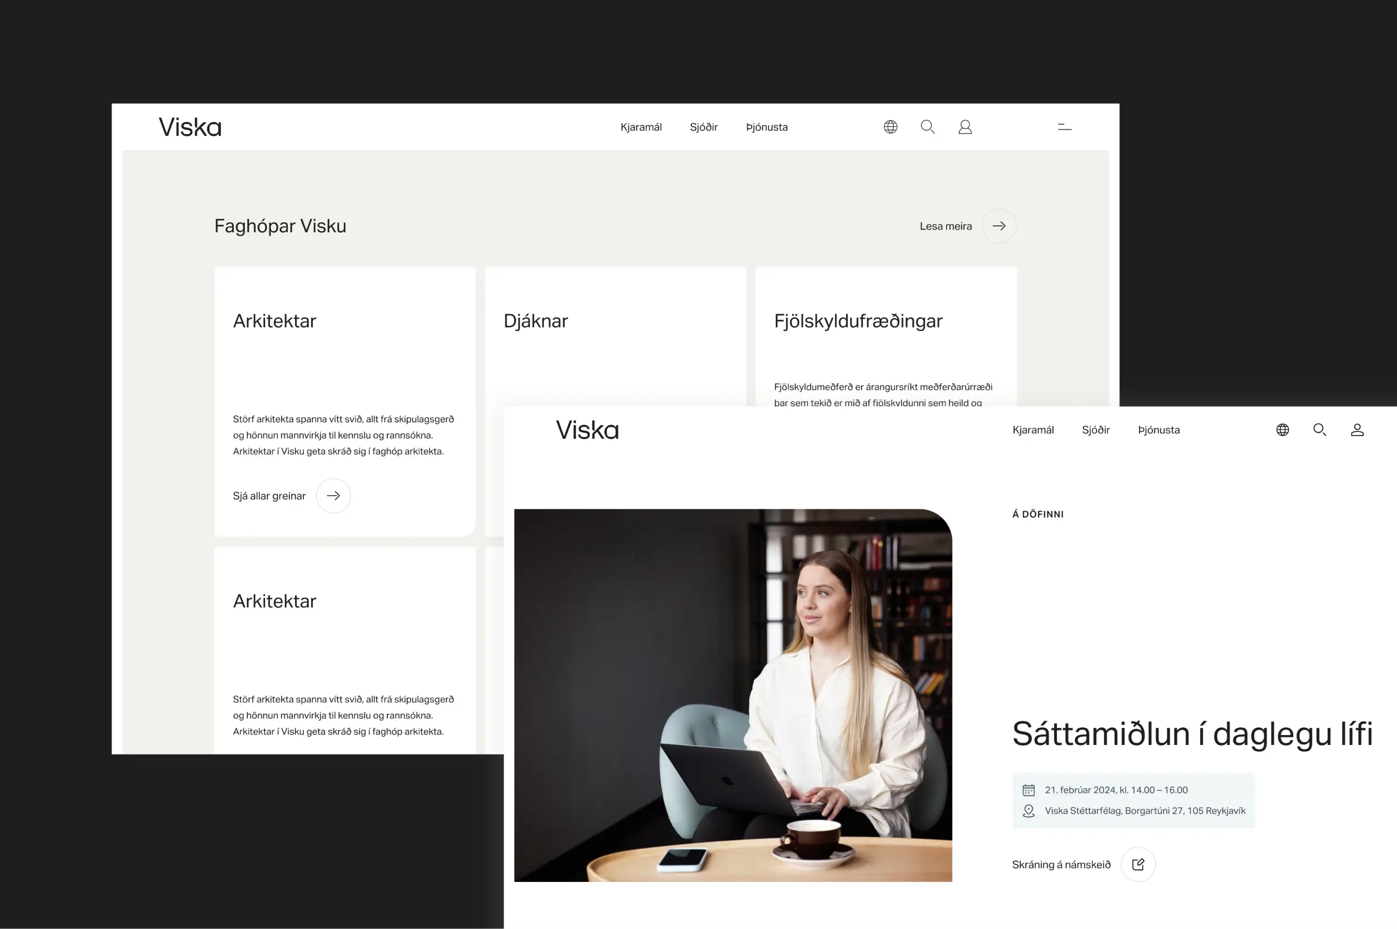The height and width of the screenshot is (929, 1397).
Task: Click the Skráning á námskeið edit icon
Action: click(x=1137, y=864)
